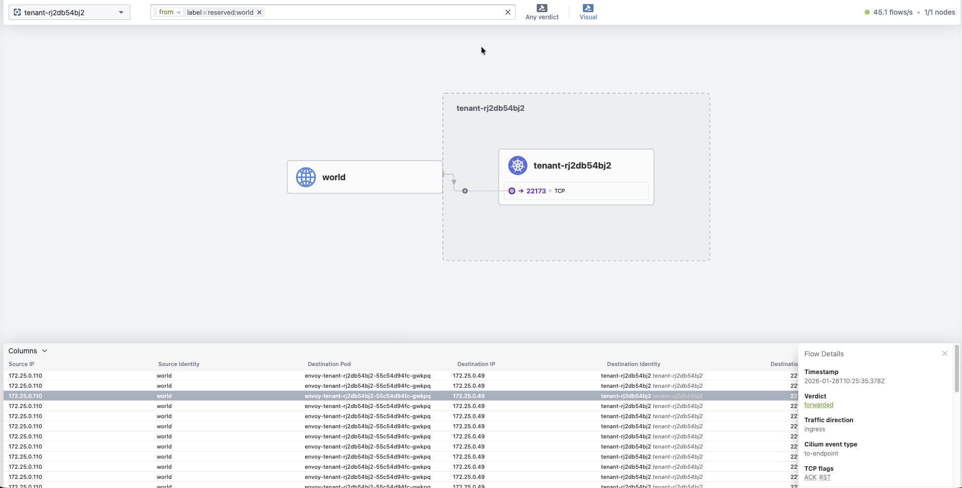Select the Destination Identity column header
This screenshot has height=488, width=962.
[x=634, y=363]
